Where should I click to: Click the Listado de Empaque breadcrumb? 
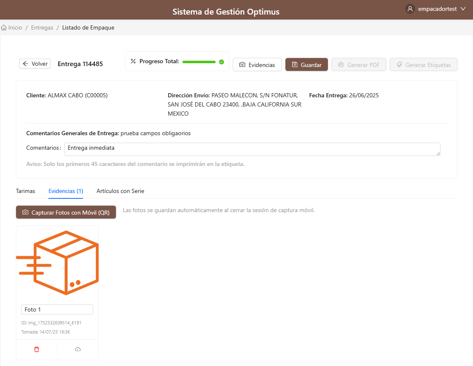coord(88,28)
